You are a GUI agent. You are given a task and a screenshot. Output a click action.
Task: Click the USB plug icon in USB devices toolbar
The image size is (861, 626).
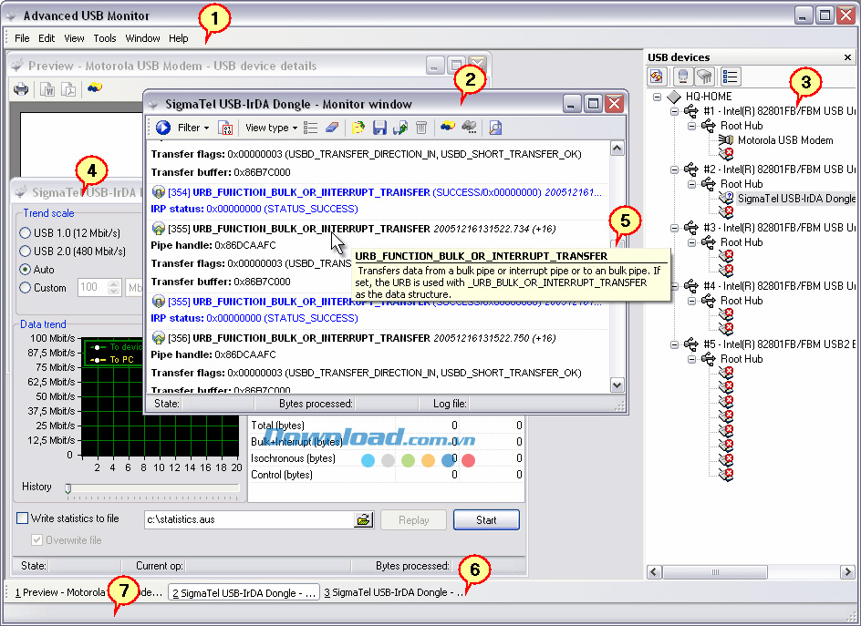pos(683,77)
